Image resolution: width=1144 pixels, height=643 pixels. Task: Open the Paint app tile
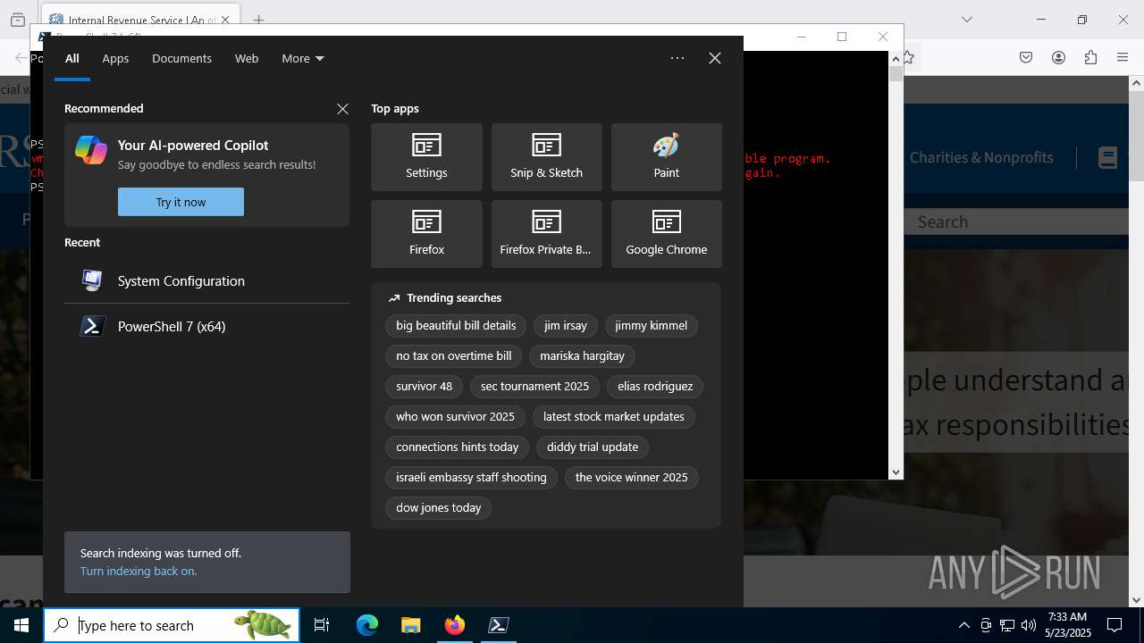666,157
